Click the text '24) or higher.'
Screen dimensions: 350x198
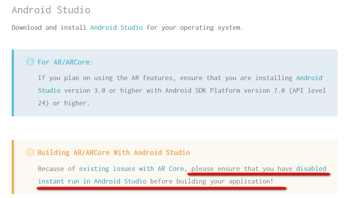[x=64, y=103]
